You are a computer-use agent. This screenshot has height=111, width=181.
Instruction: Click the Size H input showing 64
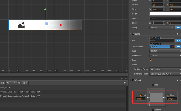(x=175, y=9)
